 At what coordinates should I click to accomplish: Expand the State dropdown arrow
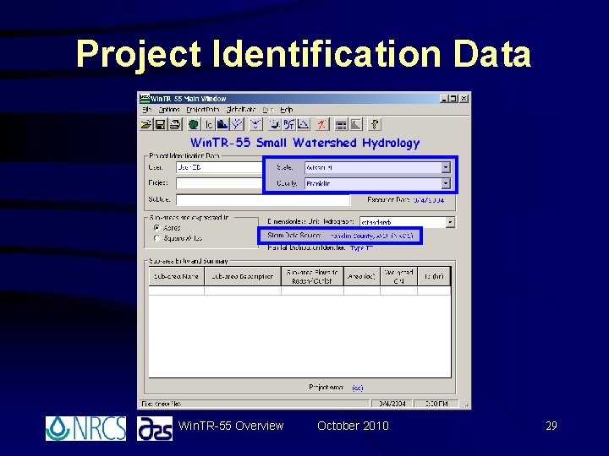coord(446,167)
